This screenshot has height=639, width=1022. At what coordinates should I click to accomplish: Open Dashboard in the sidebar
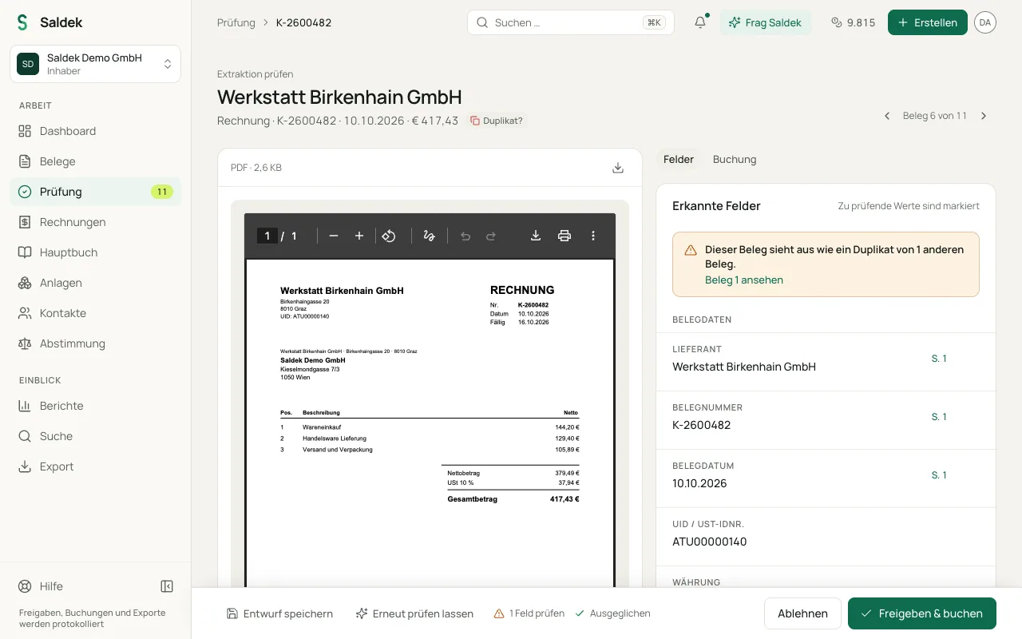pos(95,131)
